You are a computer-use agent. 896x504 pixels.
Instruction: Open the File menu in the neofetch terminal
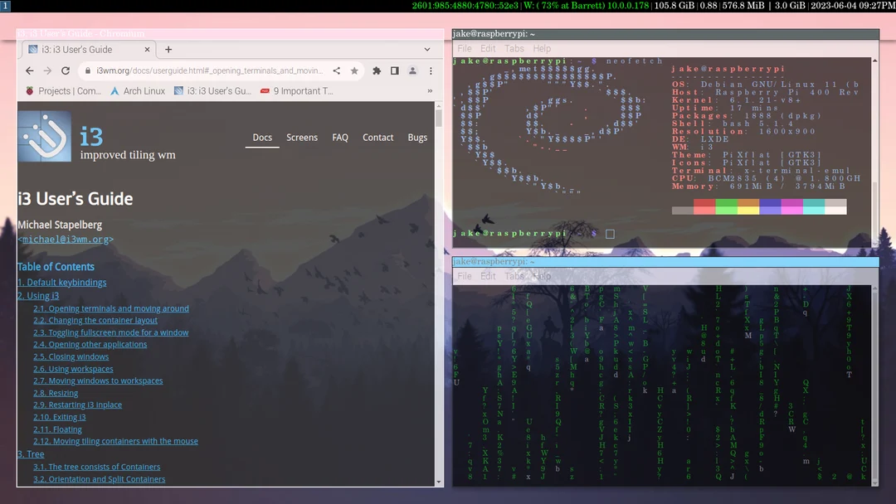464,48
